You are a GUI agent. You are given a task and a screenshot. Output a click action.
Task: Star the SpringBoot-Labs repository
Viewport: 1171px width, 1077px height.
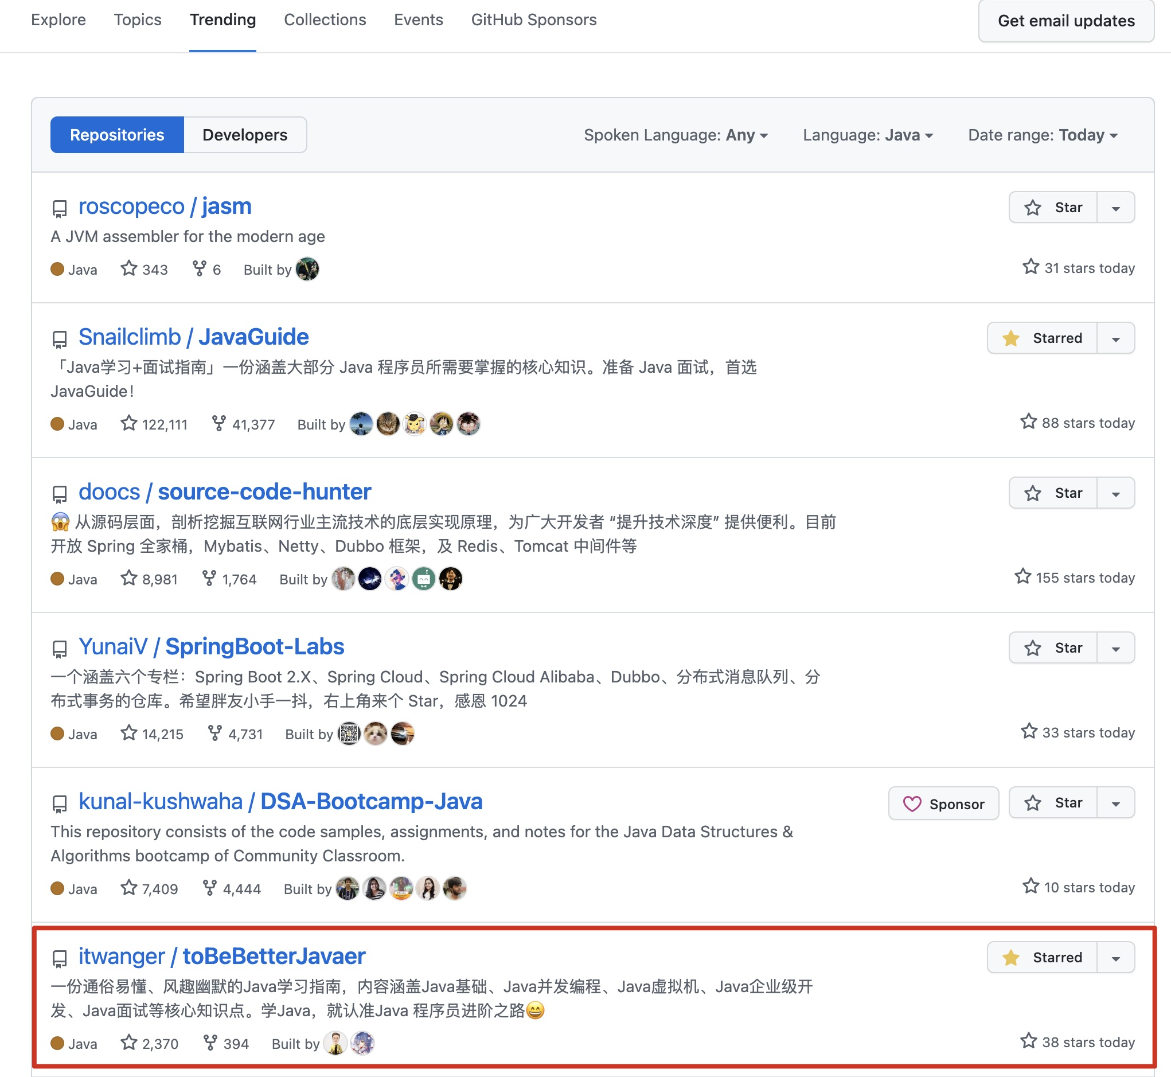tap(1053, 648)
